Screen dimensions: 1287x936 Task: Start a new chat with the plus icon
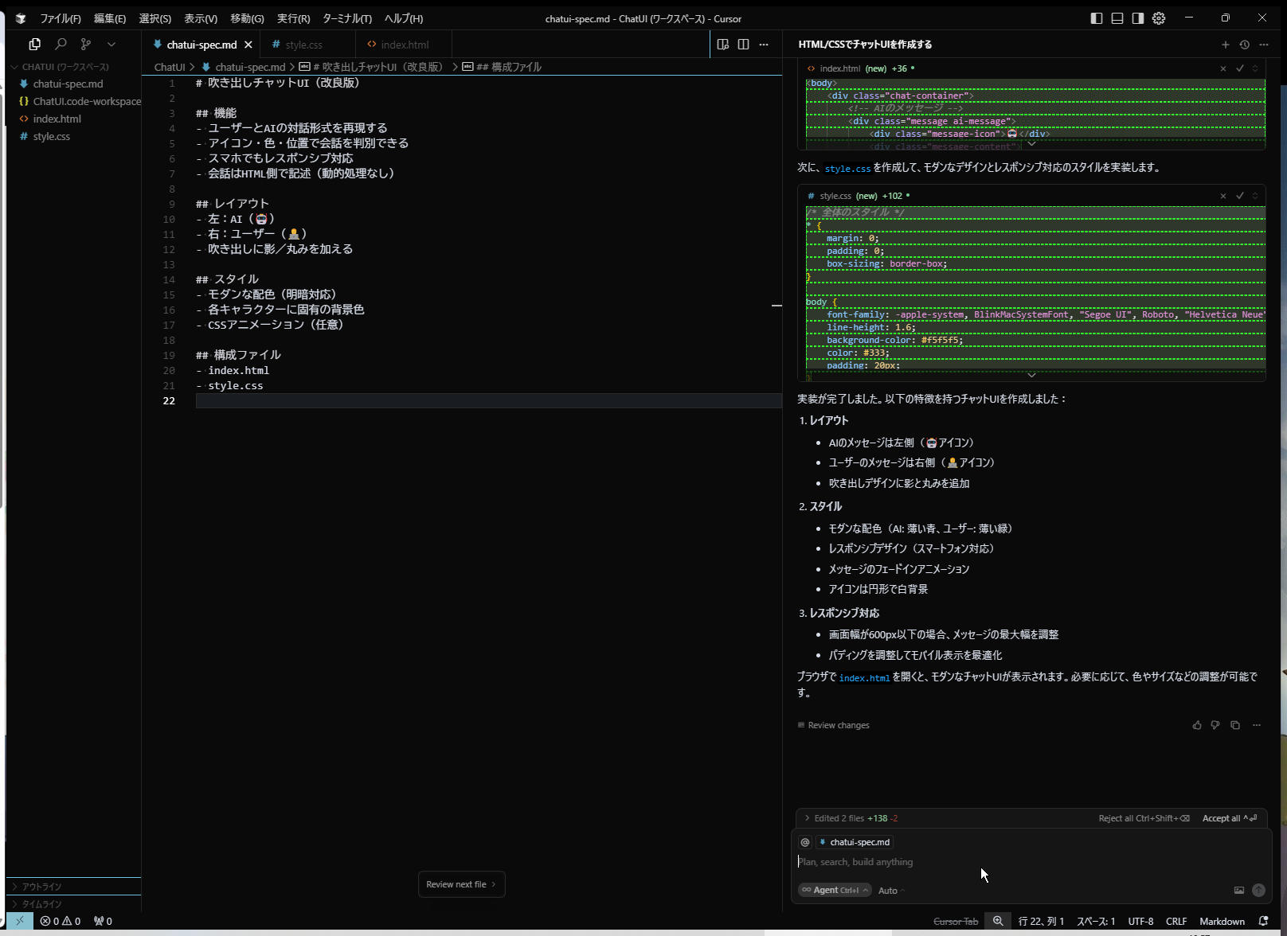coord(1226,45)
